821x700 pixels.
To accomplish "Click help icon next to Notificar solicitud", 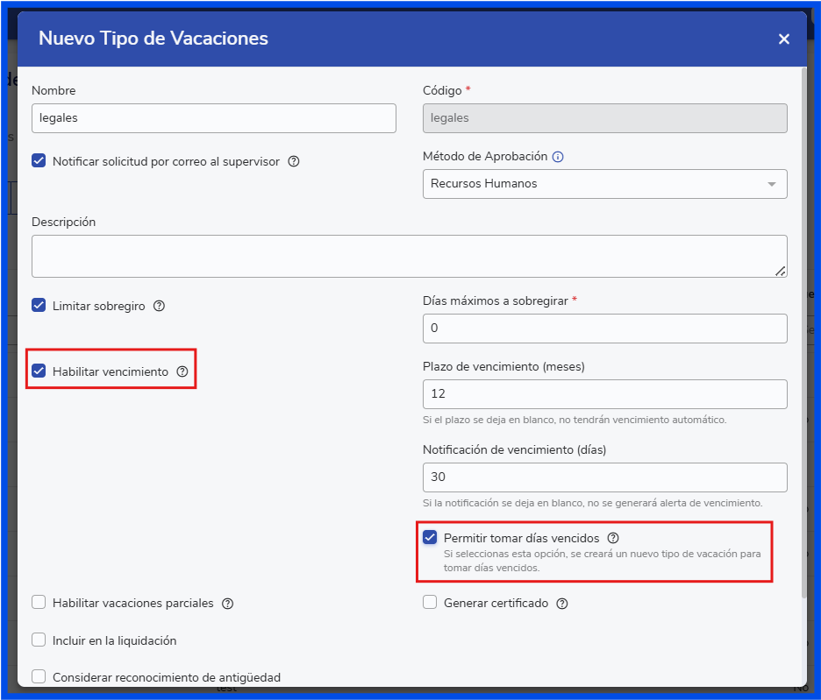I will coord(294,161).
